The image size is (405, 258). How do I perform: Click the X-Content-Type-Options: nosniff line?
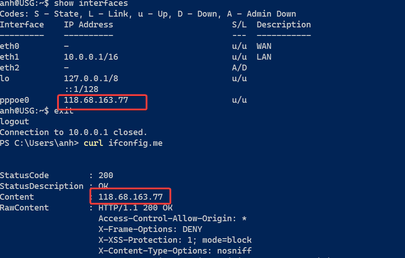click(x=175, y=251)
